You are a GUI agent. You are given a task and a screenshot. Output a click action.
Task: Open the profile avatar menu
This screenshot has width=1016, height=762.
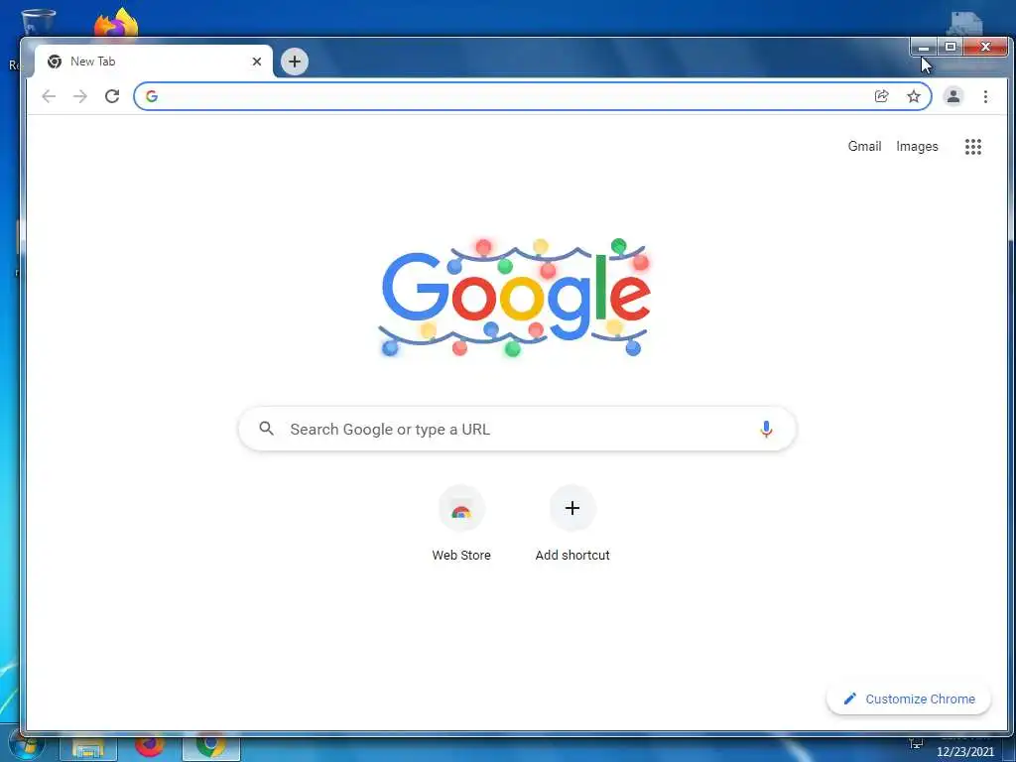coord(953,96)
